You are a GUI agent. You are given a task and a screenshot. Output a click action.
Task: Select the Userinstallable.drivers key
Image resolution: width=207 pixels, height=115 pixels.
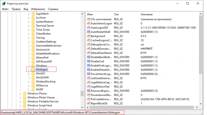(x=48, y=46)
